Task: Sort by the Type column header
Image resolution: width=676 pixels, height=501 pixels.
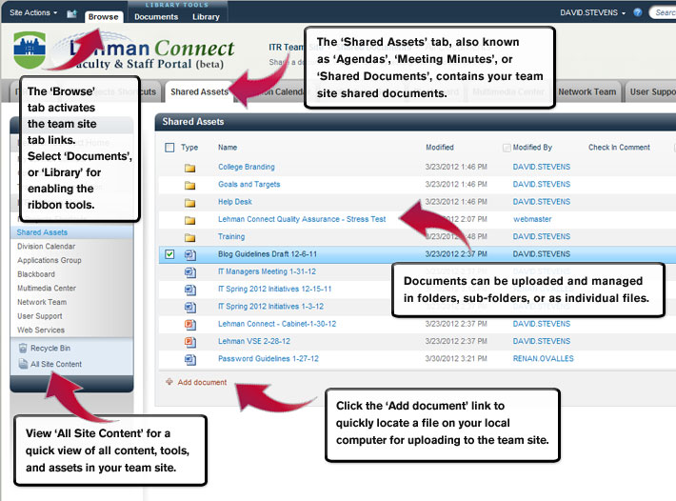Action: [189, 148]
